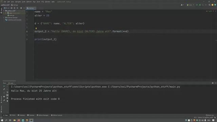The height and width of the screenshot is (122, 217).
Task: Click the green Run button in toolbar
Action: pos(197,5)
